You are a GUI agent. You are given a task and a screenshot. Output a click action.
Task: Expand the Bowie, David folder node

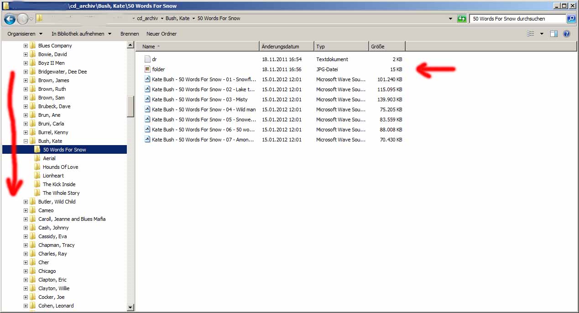point(26,54)
